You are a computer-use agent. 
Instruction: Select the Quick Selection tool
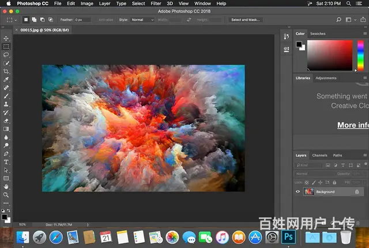[6, 63]
